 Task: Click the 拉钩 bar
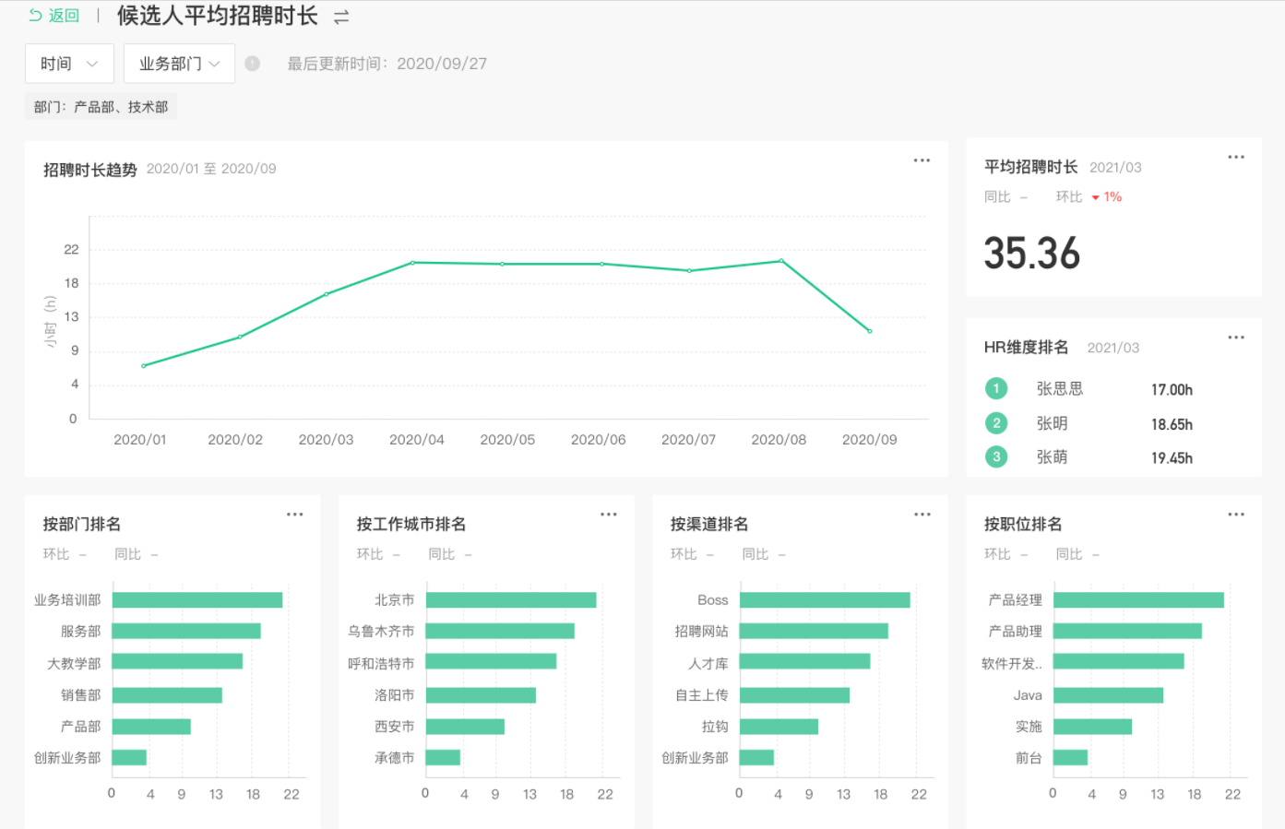779,727
